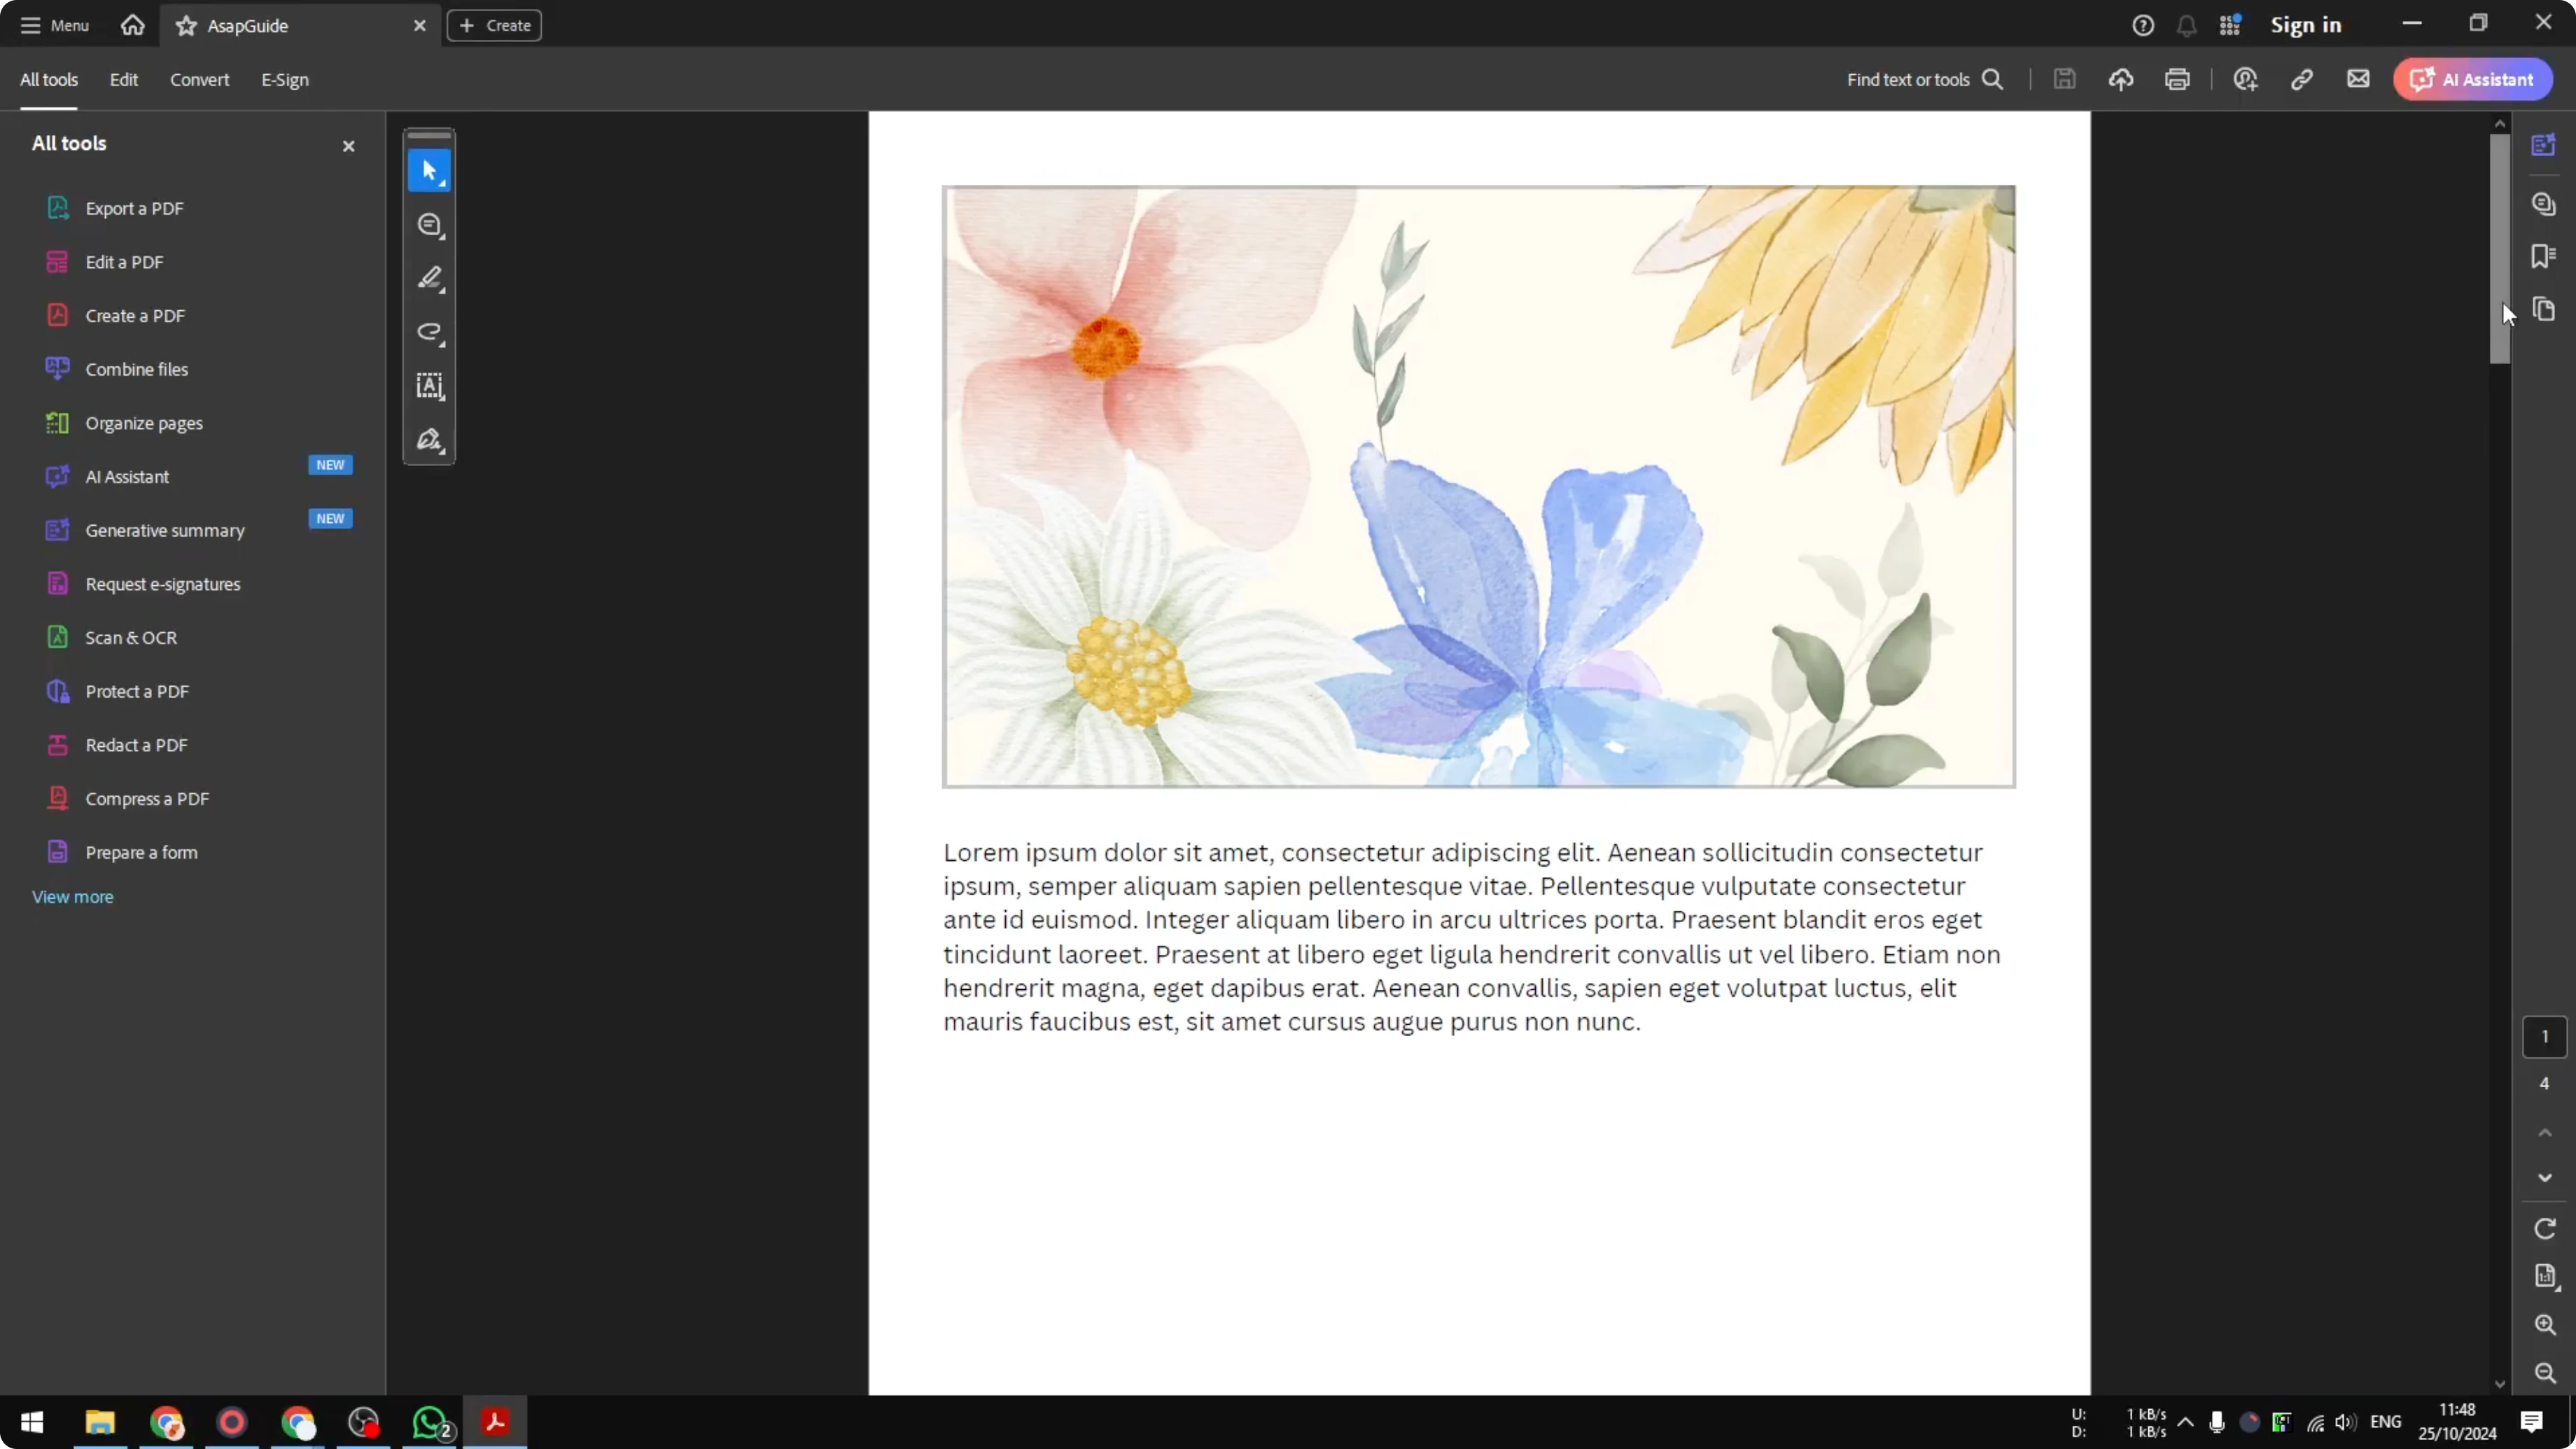Click the Sign in button

pos(2307,25)
